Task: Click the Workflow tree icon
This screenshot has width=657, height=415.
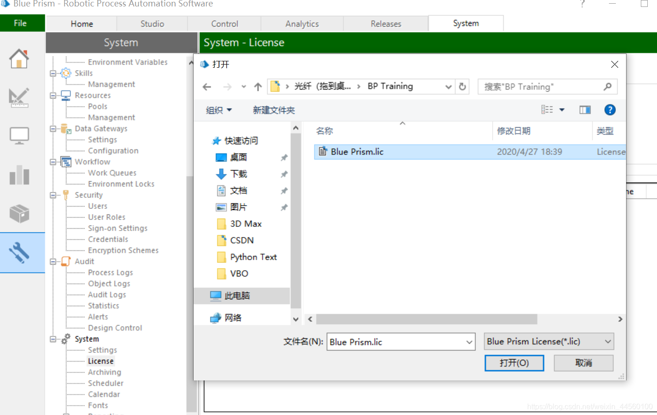Action: 66,162
